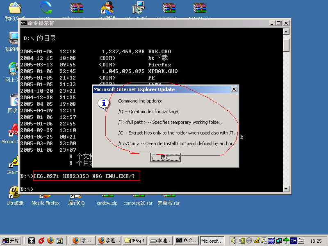The width and height of the screenshot is (328, 246).
Task: Select the UltraEdit desktop icon
Action: (x=15, y=196)
